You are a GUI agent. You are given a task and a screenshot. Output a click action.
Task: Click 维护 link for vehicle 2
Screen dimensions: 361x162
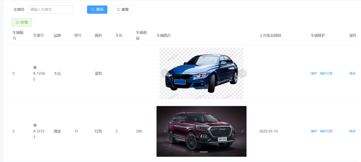point(314,131)
